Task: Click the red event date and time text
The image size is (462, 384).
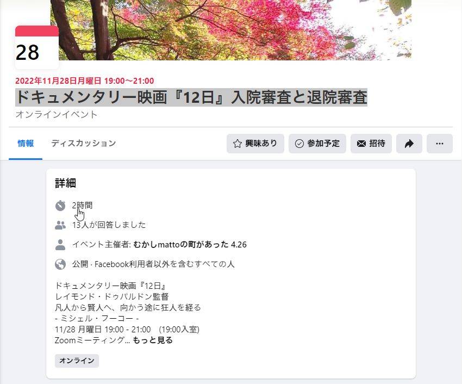Action: (85, 81)
